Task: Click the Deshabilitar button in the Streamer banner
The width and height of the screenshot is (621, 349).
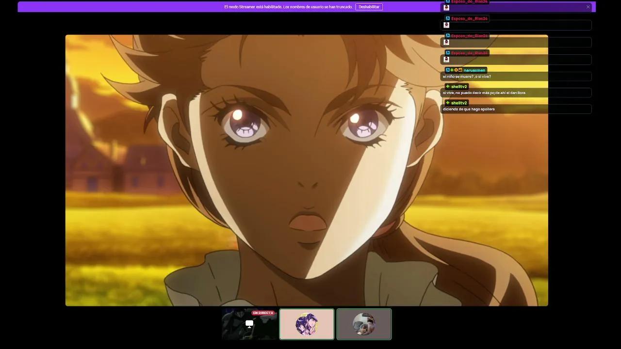Action: 369,7
